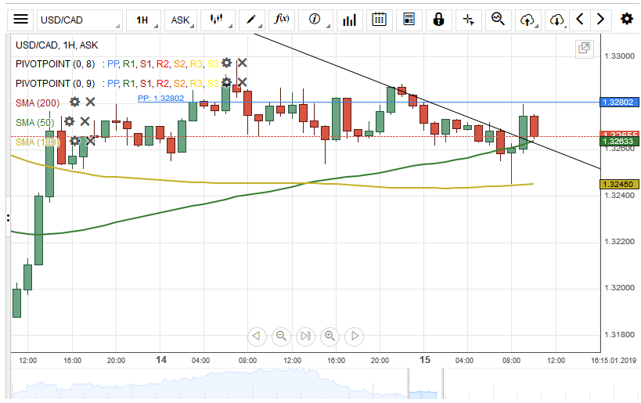Screen dimensions: 641x403
Task: Click scroll-left arrow below the chart
Action: [x=257, y=336]
